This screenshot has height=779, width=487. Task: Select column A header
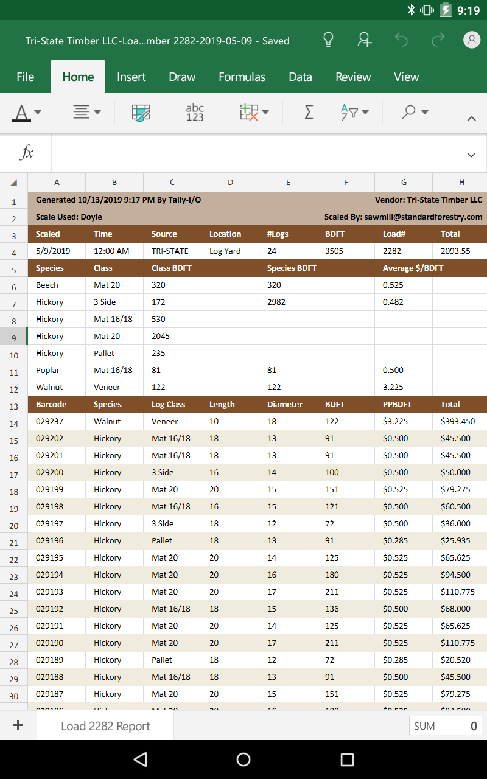coord(57,183)
